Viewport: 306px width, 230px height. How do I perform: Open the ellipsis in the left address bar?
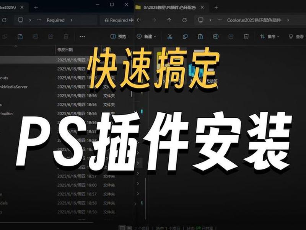point(39,20)
